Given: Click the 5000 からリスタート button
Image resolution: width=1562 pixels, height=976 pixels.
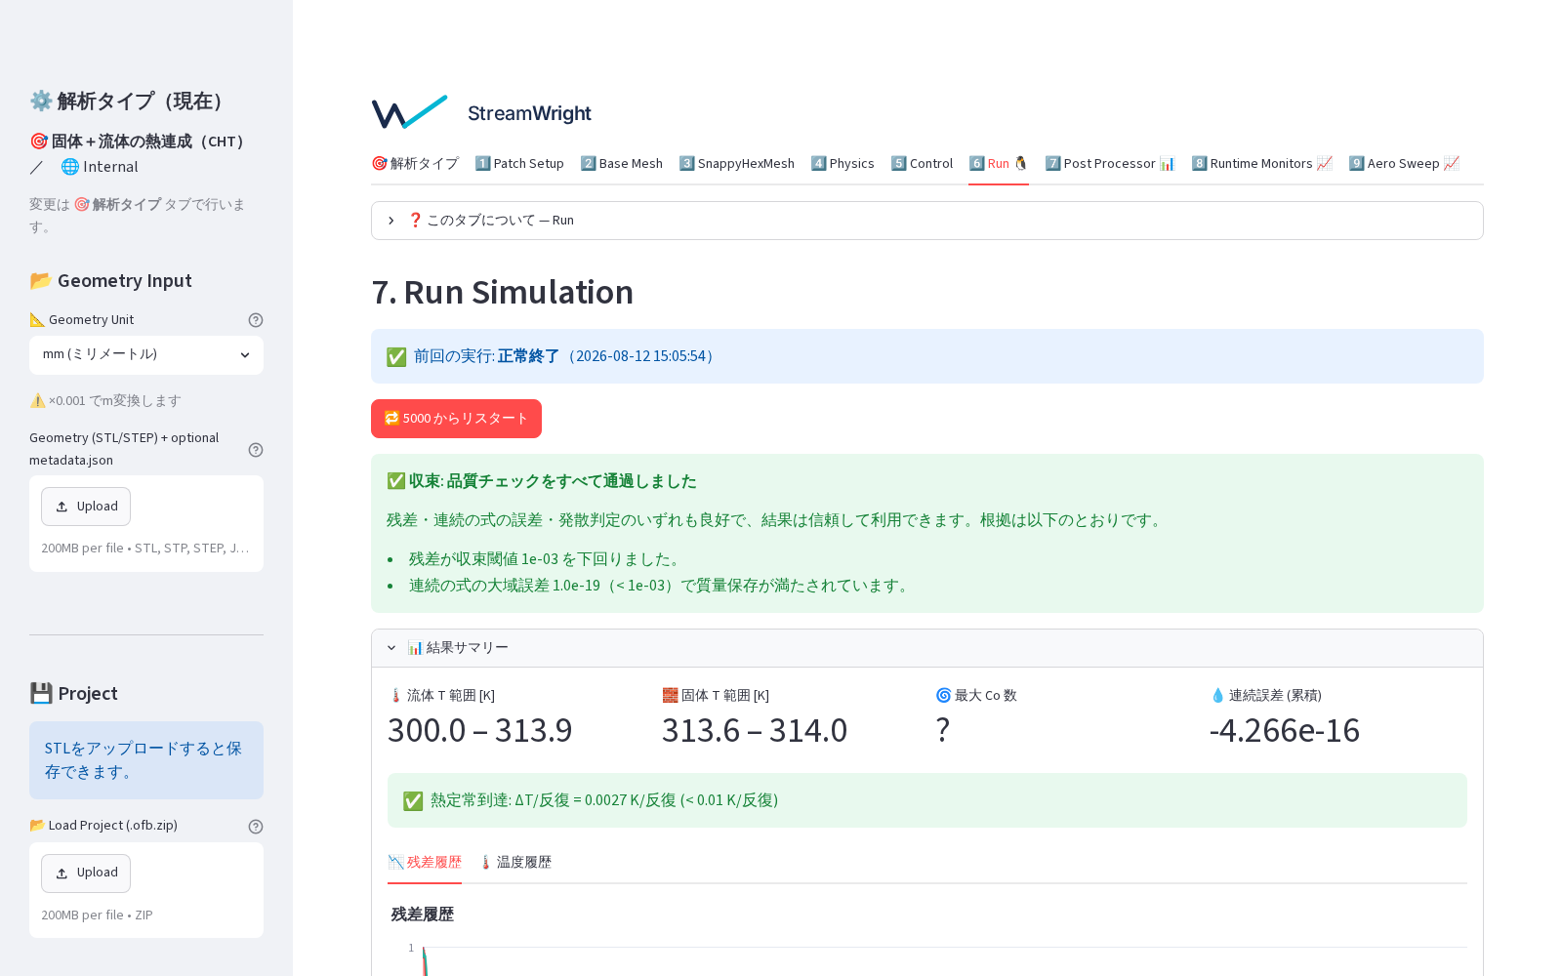Looking at the screenshot, I should pos(456,419).
